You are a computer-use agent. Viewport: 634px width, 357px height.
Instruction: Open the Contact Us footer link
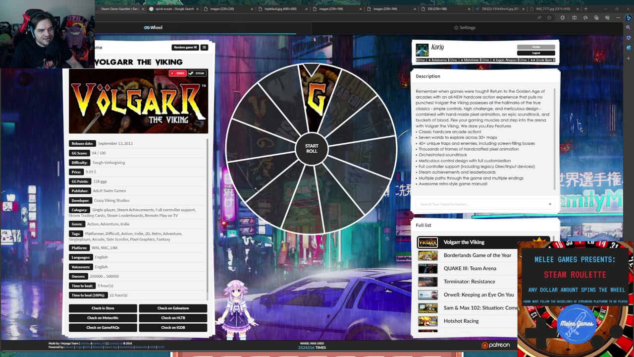(115, 343)
